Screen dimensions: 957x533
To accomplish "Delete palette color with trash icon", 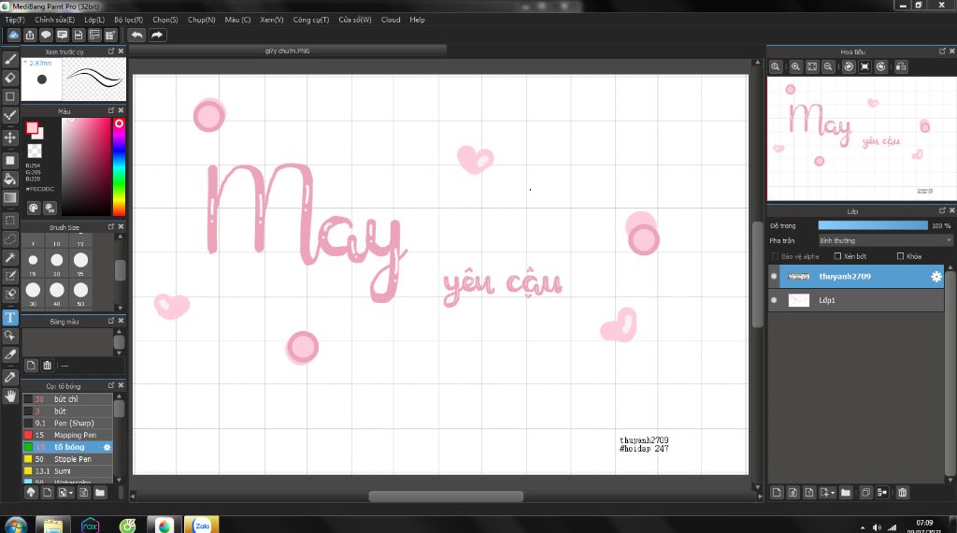I will tap(47, 365).
